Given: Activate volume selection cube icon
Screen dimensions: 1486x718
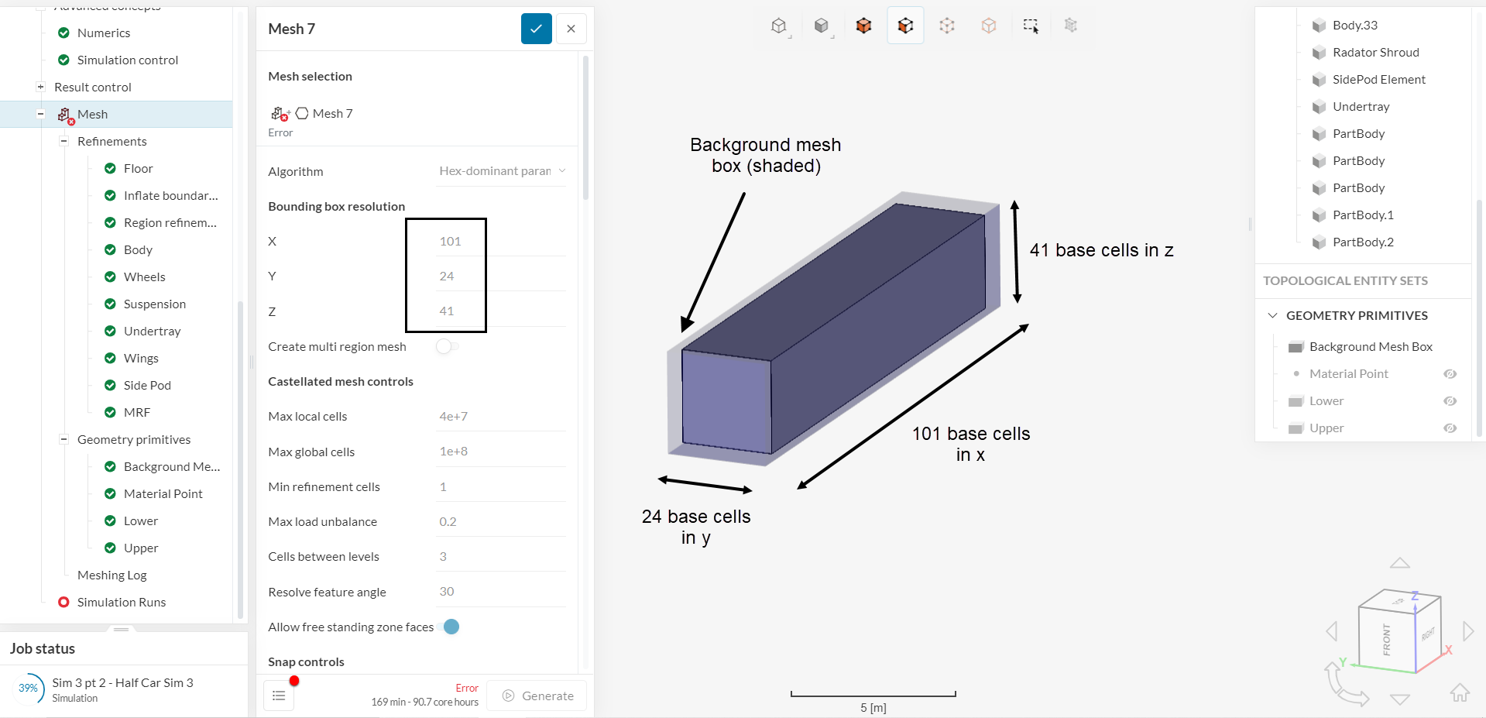Looking at the screenshot, I should (863, 26).
